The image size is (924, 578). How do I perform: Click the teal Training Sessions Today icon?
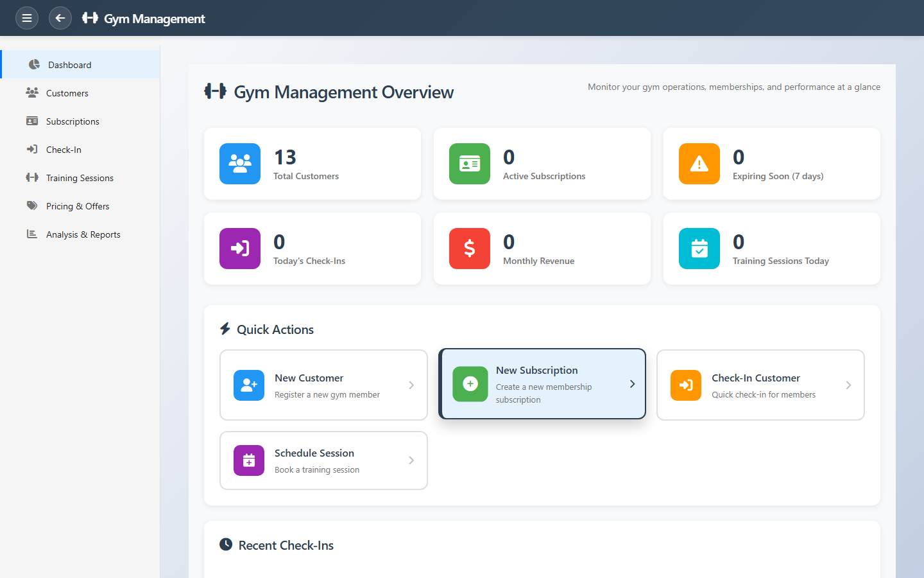(x=699, y=249)
